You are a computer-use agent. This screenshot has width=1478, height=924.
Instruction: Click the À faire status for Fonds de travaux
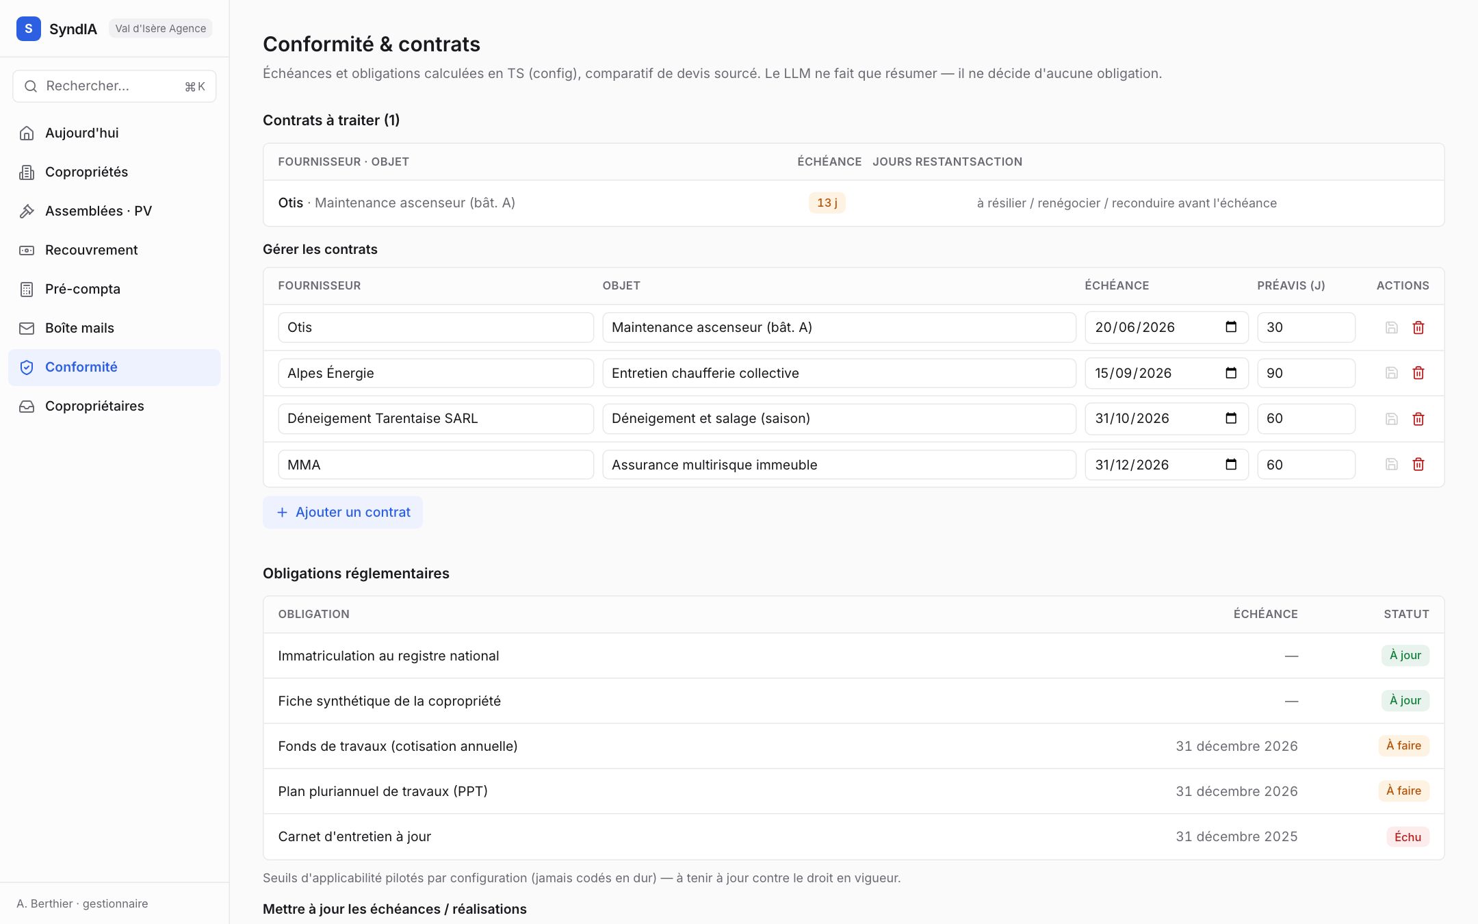click(1403, 745)
